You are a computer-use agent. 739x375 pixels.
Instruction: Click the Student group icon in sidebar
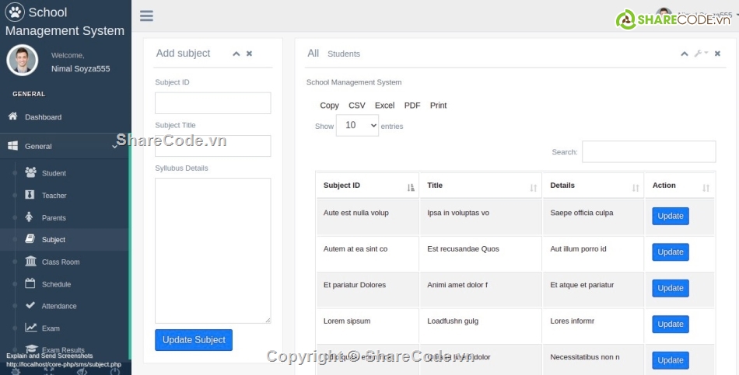[30, 172]
